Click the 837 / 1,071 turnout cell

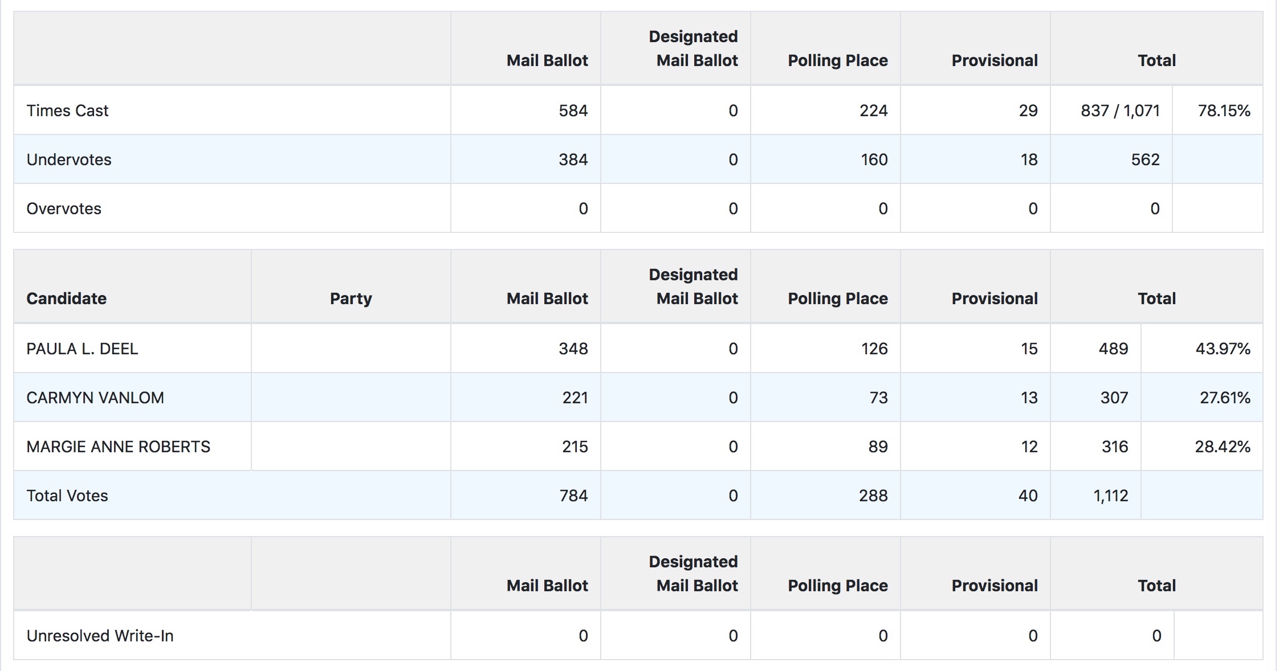(x=1120, y=111)
